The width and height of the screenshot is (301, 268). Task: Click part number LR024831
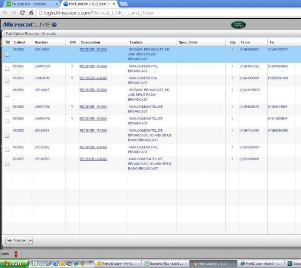[x=42, y=130]
